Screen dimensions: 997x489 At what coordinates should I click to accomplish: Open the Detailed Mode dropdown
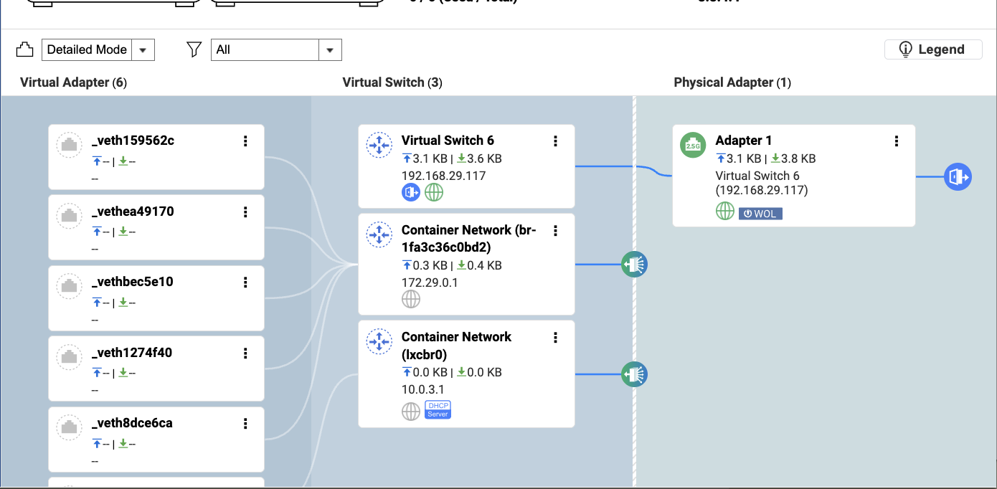(x=98, y=49)
